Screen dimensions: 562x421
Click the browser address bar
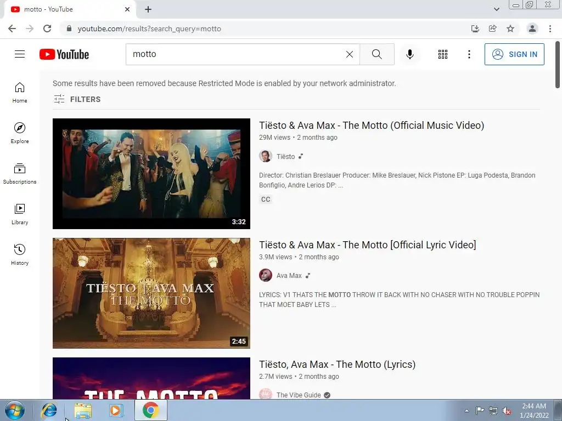pos(265,29)
